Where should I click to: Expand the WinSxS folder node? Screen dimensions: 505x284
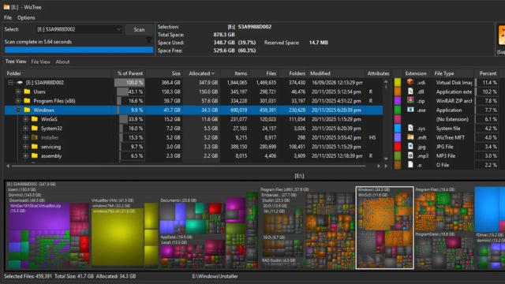coord(26,119)
